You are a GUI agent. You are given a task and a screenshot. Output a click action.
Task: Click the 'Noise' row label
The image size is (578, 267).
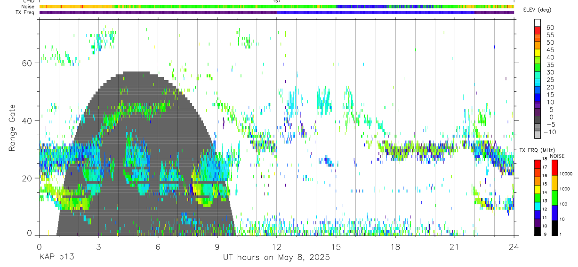coord(28,7)
